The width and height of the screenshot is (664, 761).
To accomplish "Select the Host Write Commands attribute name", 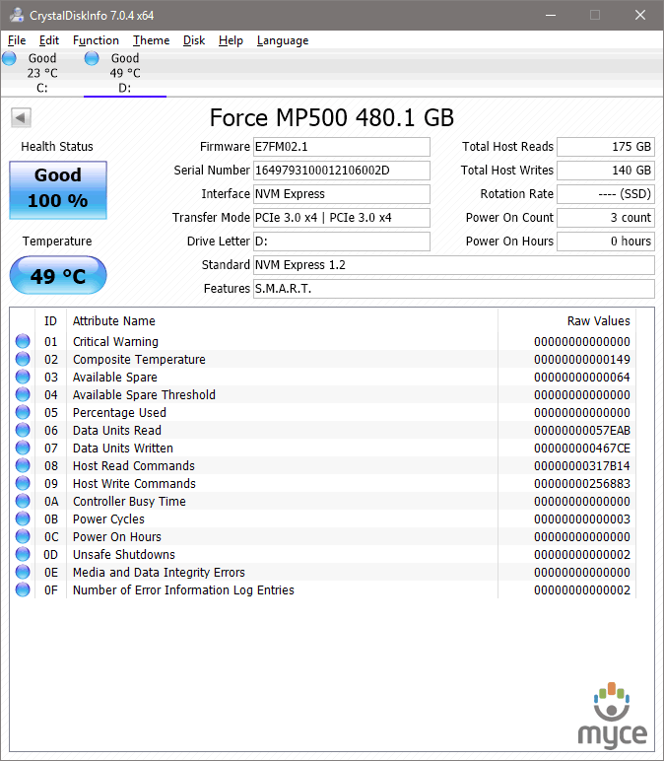I will 134,484.
